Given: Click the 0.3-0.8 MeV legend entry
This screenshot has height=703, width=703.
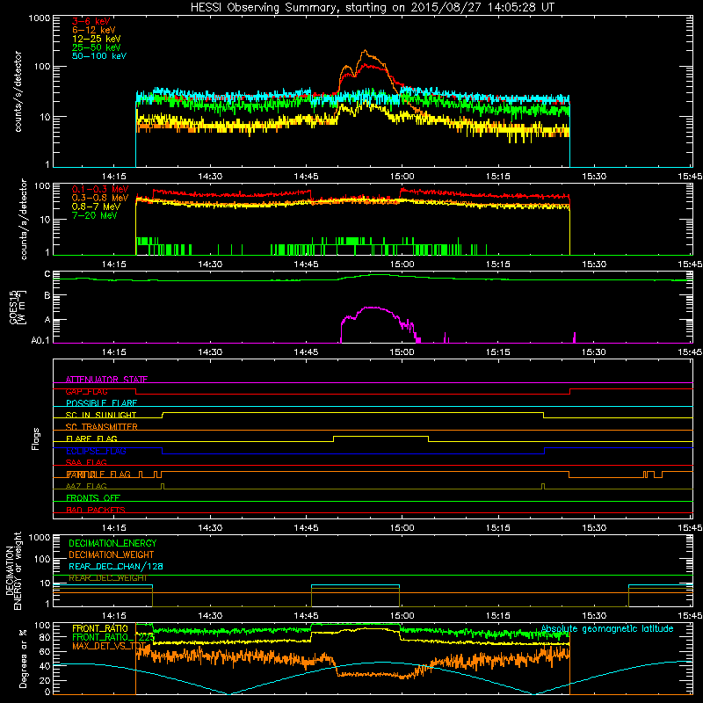Looking at the screenshot, I should (x=100, y=198).
